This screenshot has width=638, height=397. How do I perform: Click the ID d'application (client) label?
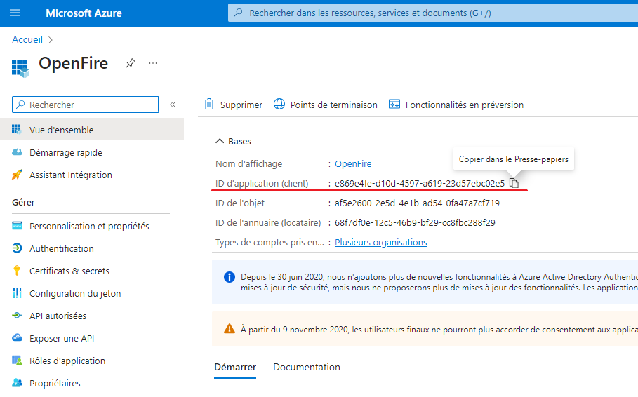pos(262,184)
